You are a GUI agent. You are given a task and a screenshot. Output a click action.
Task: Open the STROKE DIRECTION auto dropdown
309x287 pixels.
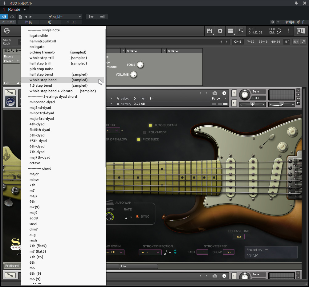pos(150,252)
